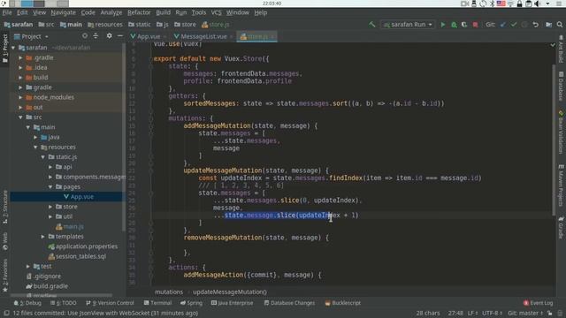Open the system volume icon in the top bar

click(x=537, y=4)
